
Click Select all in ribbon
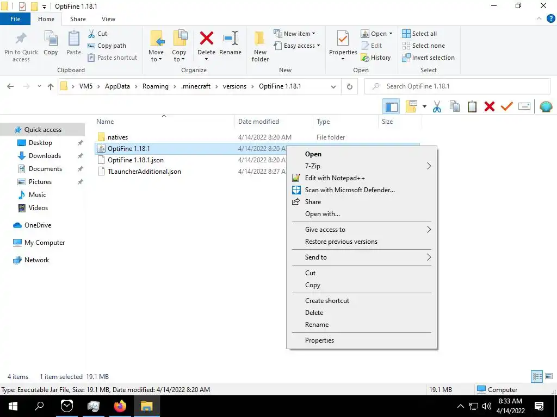click(x=419, y=34)
